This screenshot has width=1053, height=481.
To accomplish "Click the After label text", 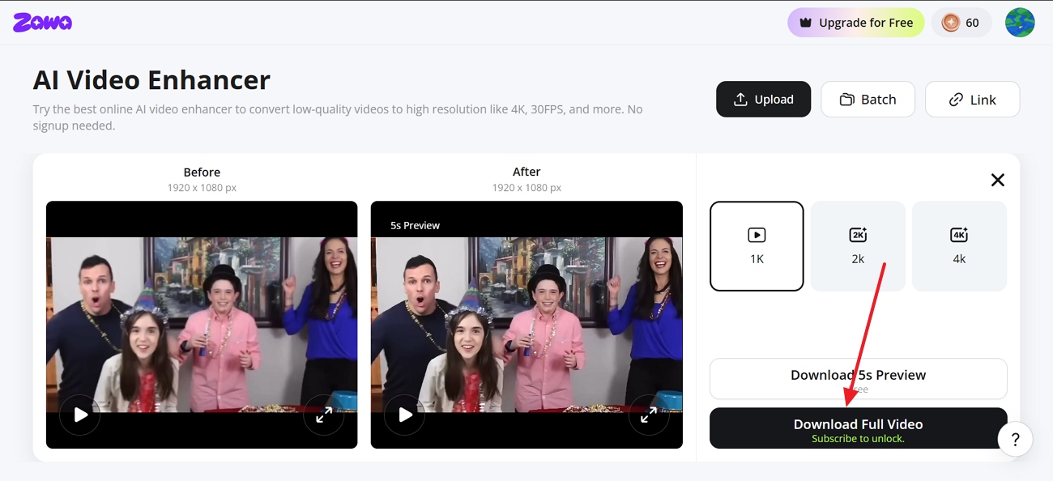I will coord(526,172).
